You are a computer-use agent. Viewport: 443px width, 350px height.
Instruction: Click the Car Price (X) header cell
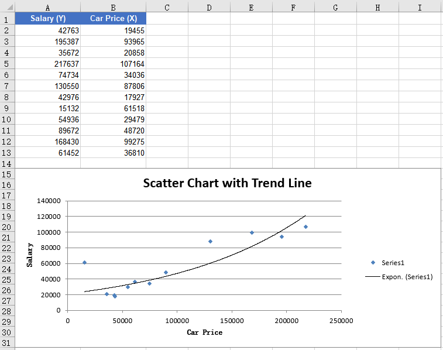114,18
